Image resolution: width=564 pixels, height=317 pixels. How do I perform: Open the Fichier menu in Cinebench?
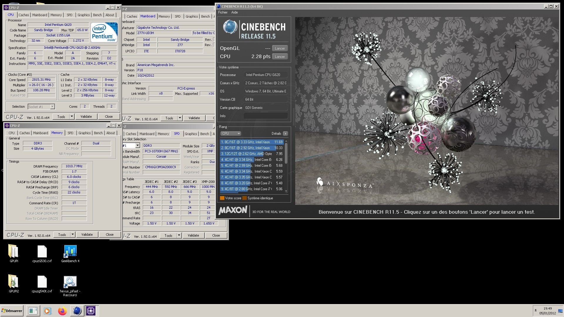[223, 12]
